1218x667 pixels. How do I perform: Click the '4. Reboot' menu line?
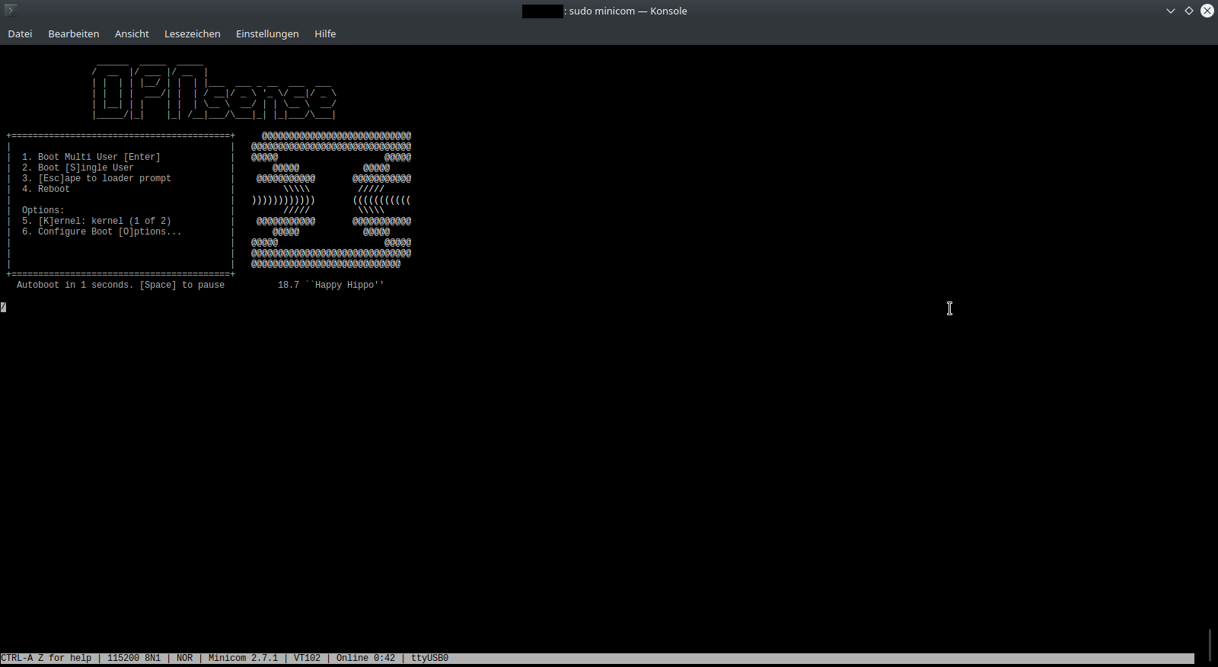click(46, 189)
